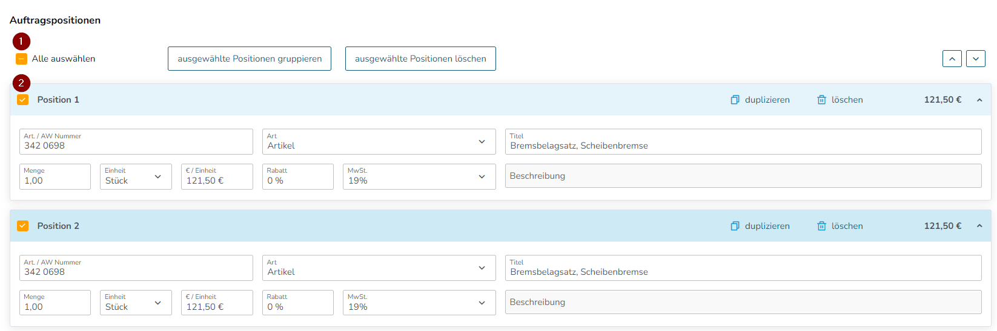Collapse Position 1 panel with chevron

coord(979,100)
